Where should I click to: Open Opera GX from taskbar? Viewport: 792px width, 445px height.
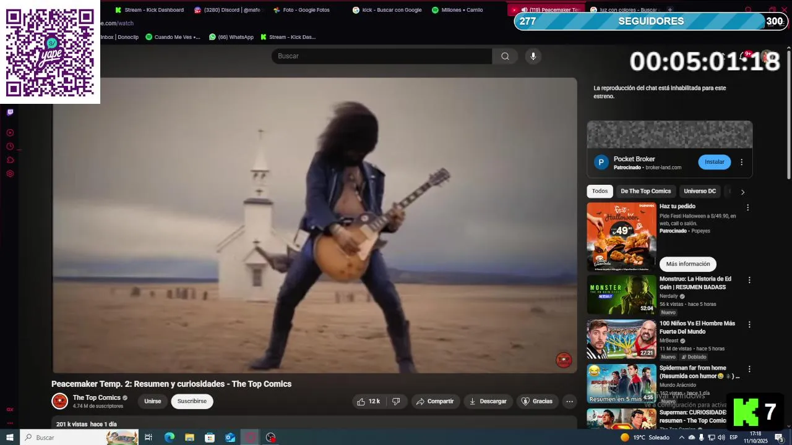point(251,438)
